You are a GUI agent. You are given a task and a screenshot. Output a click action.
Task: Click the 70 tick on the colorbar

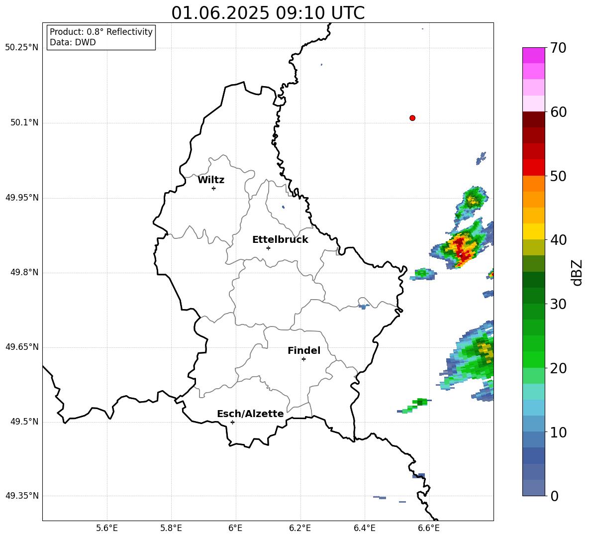pyautogui.click(x=558, y=48)
